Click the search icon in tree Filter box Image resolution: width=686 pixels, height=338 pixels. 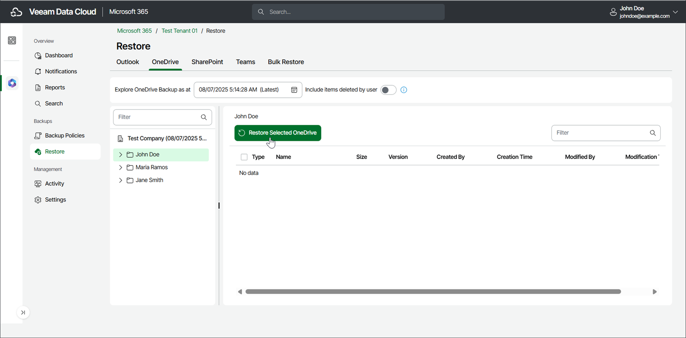pos(204,117)
